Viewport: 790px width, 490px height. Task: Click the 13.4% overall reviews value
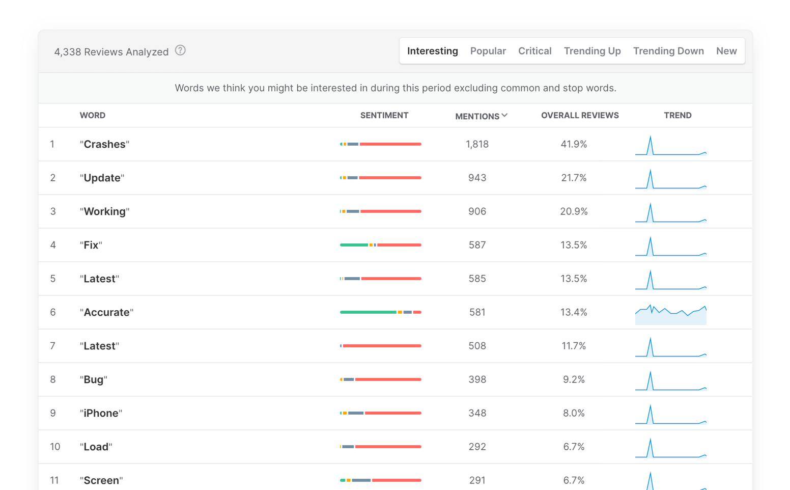(x=574, y=312)
